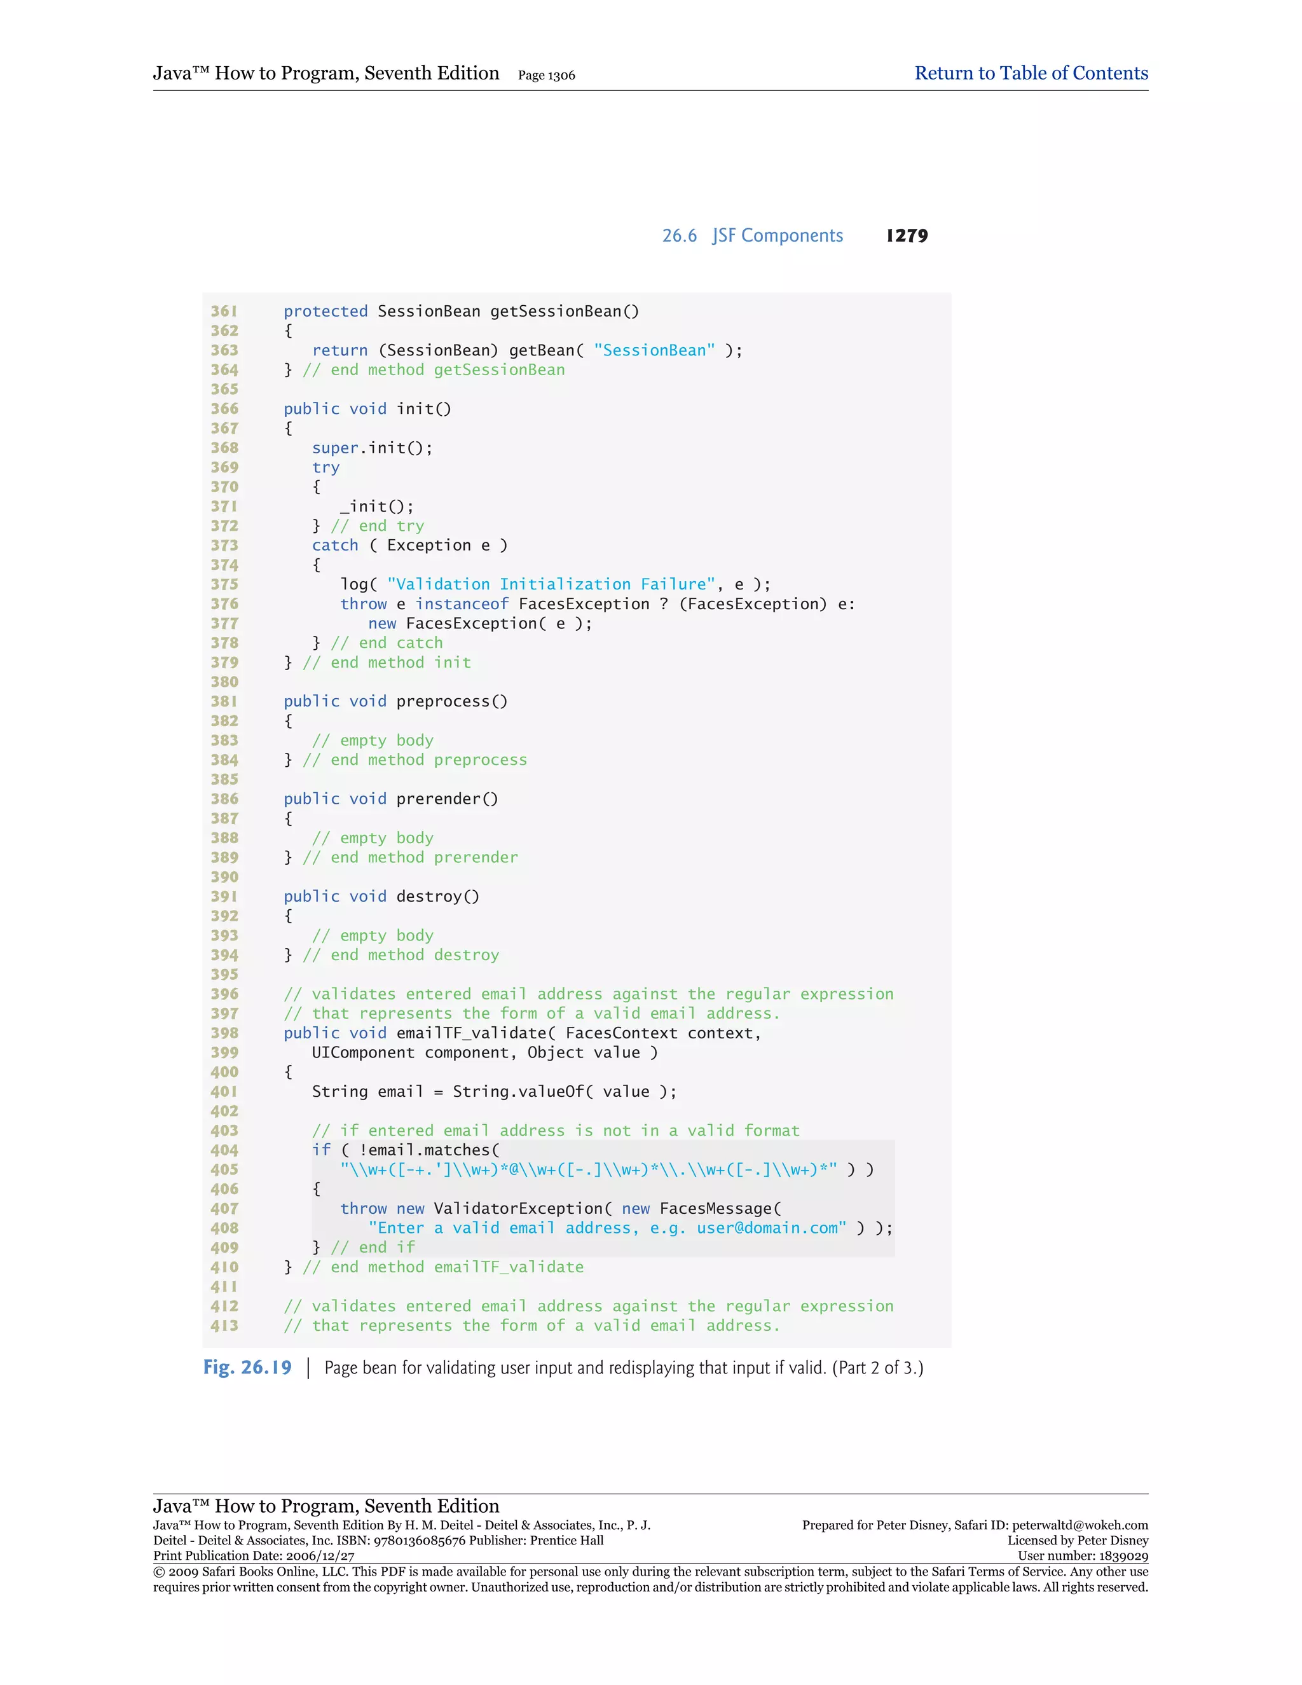The image size is (1302, 1685).
Task: Click the 26.6 JSF Components section heading
Action: click(x=752, y=235)
